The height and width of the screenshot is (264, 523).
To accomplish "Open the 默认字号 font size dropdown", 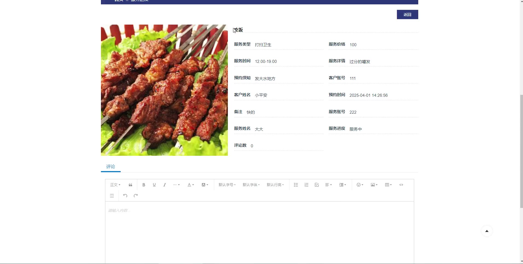I will (x=227, y=185).
